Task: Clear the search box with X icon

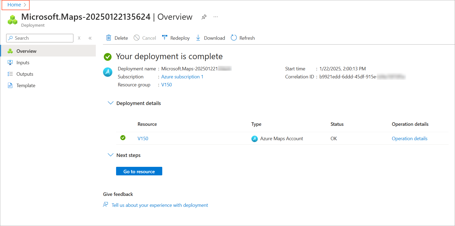Action: click(79, 38)
